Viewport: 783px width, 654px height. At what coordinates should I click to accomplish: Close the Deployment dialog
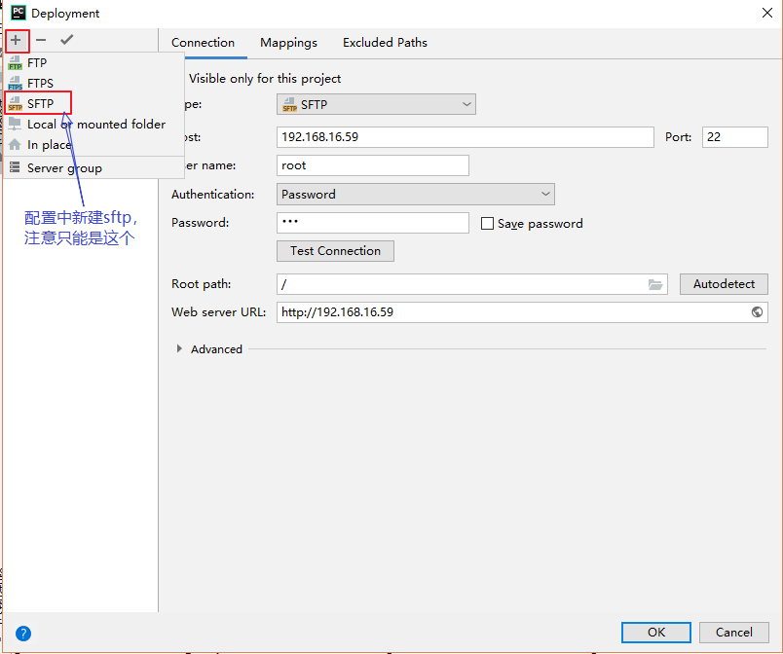tap(767, 13)
